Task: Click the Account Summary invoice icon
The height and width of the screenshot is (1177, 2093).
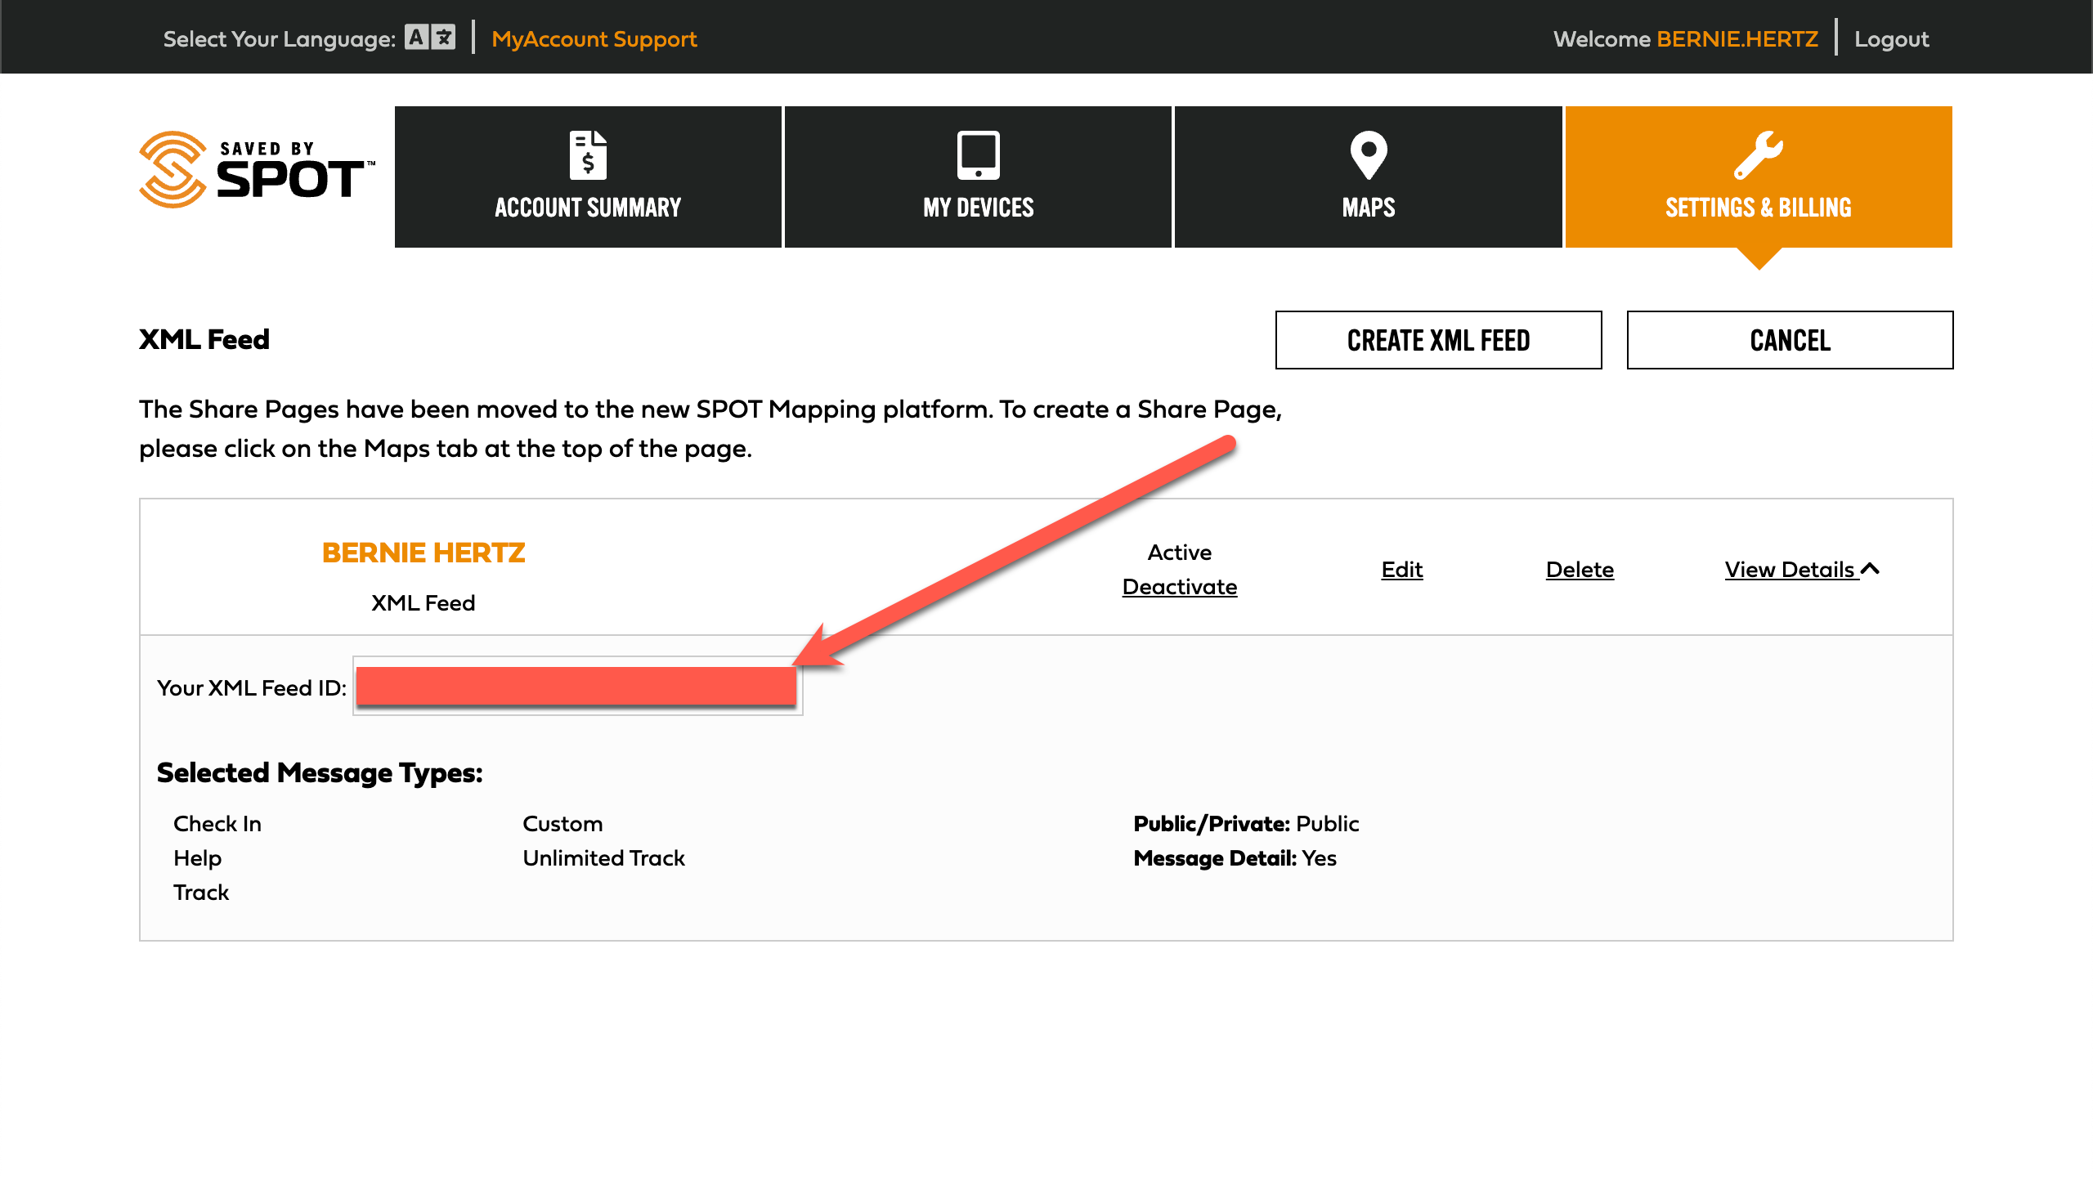Action: (x=588, y=154)
